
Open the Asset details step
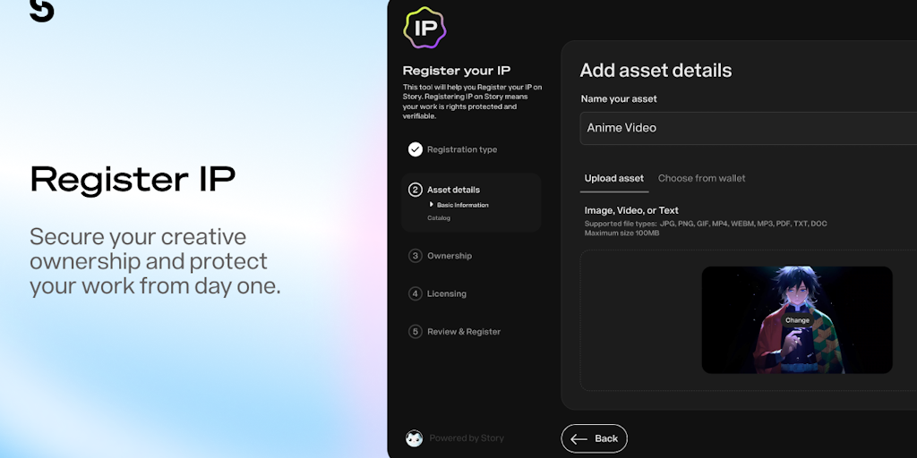click(453, 190)
